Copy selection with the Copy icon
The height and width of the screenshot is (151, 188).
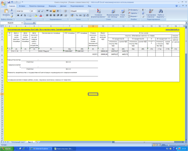(x=12, y=13)
